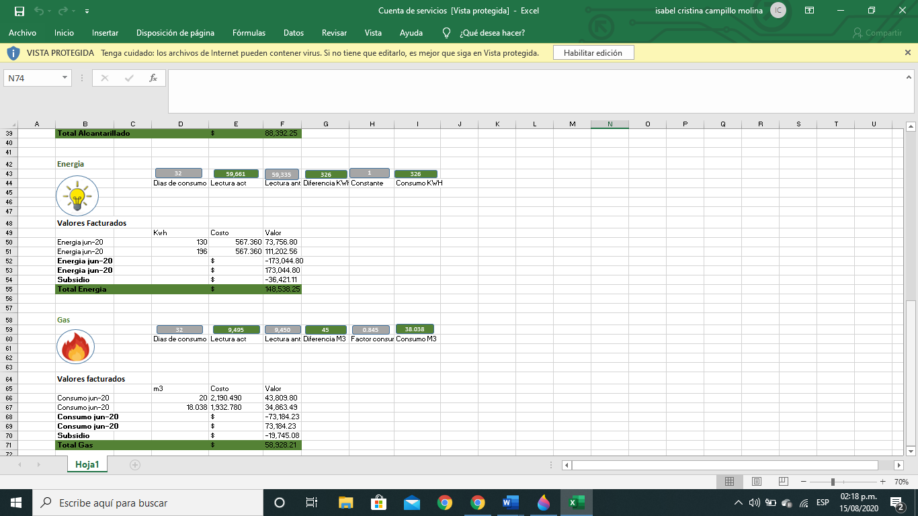Open Word from the taskbar

510,503
